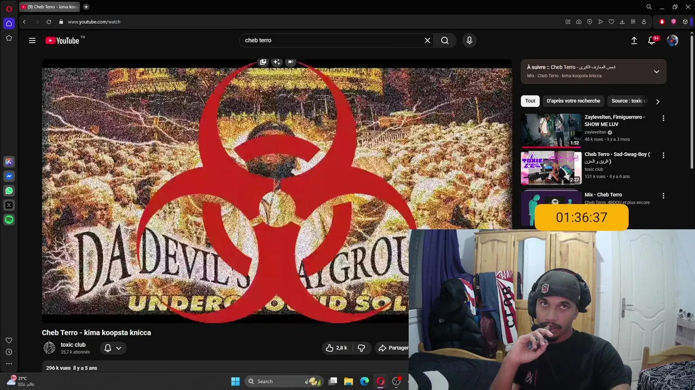The width and height of the screenshot is (695, 390).
Task: Open X (Twitter) in the Opera sidebar
Action: [x=9, y=205]
